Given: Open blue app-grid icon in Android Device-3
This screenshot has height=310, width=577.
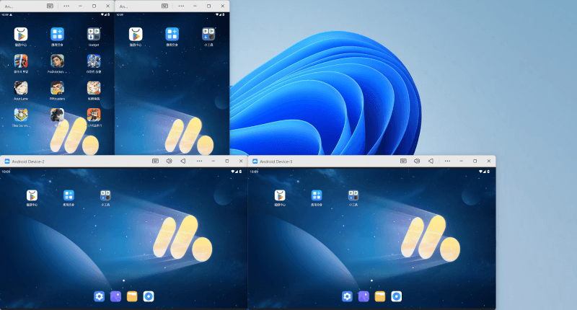Looking at the screenshot, I should point(317,195).
